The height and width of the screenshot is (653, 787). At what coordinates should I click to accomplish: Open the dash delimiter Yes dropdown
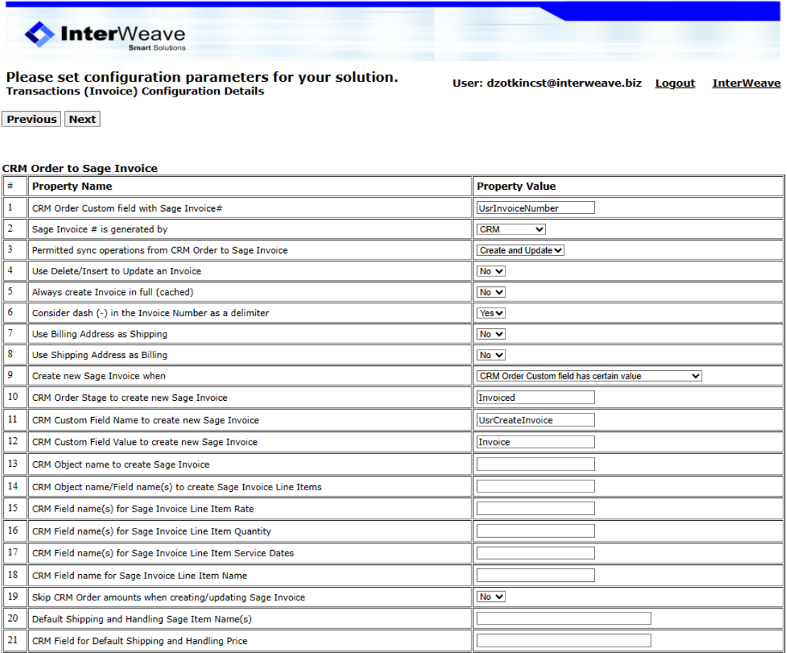[491, 313]
